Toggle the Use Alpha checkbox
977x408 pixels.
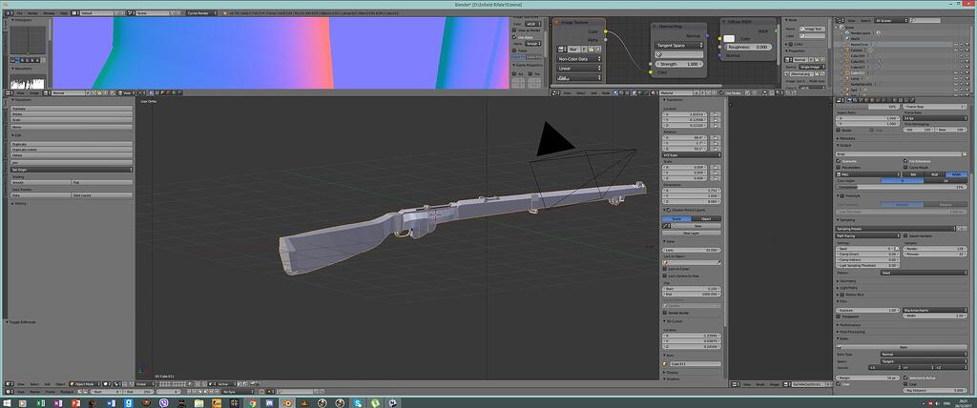pyautogui.click(x=514, y=37)
